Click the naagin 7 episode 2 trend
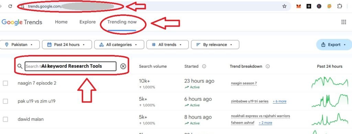 (x=37, y=83)
